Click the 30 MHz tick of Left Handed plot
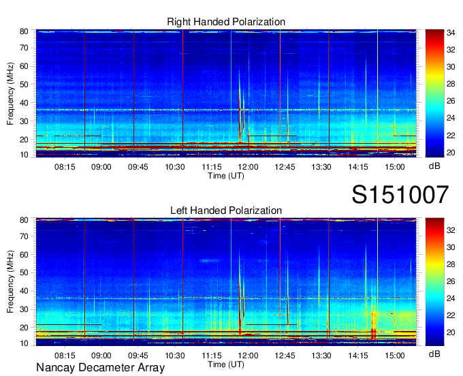463x376 pixels. [24, 309]
